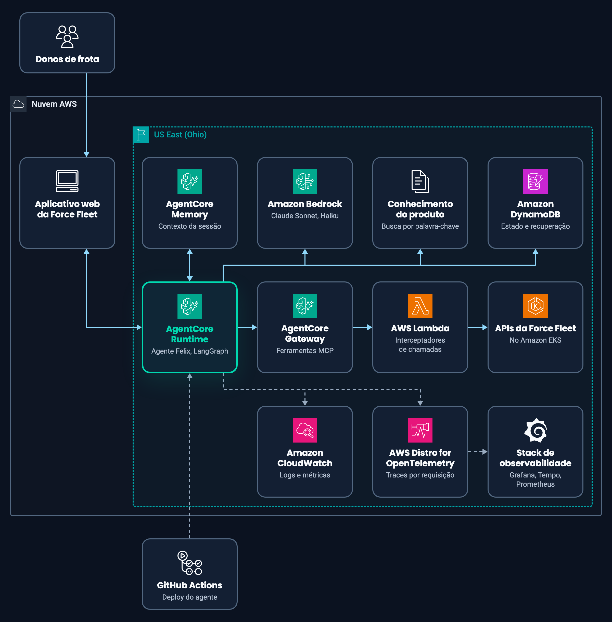Select 'Interceptadores de chamadas' subtitle
Image resolution: width=612 pixels, height=622 pixels.
coord(420,345)
